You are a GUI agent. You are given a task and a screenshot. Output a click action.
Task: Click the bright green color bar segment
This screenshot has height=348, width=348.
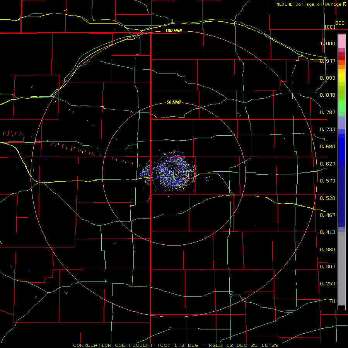click(341, 106)
